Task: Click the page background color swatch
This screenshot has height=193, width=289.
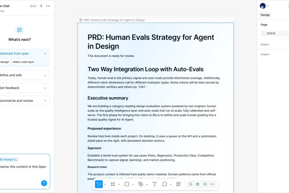Action: (x=264, y=33)
